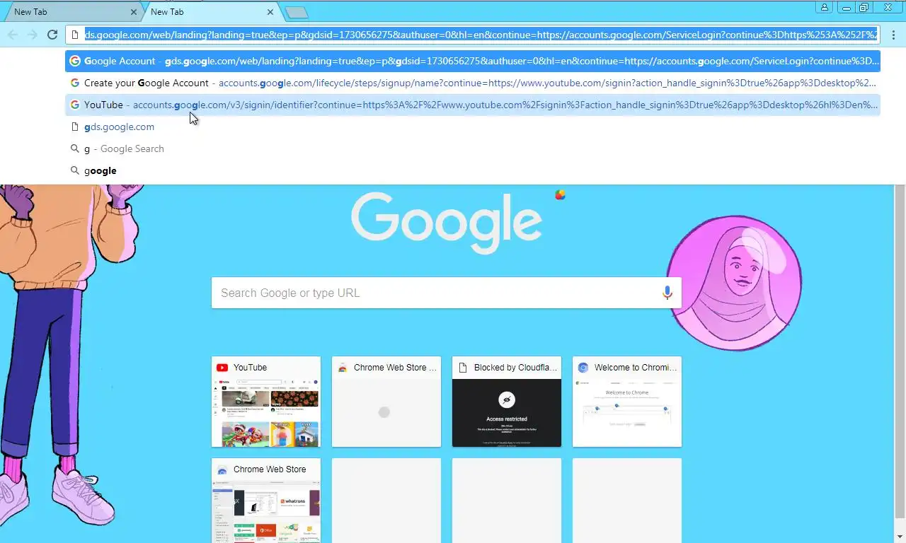The width and height of the screenshot is (906, 543).
Task: Open the first Chrome Web Store tile
Action: click(x=386, y=402)
